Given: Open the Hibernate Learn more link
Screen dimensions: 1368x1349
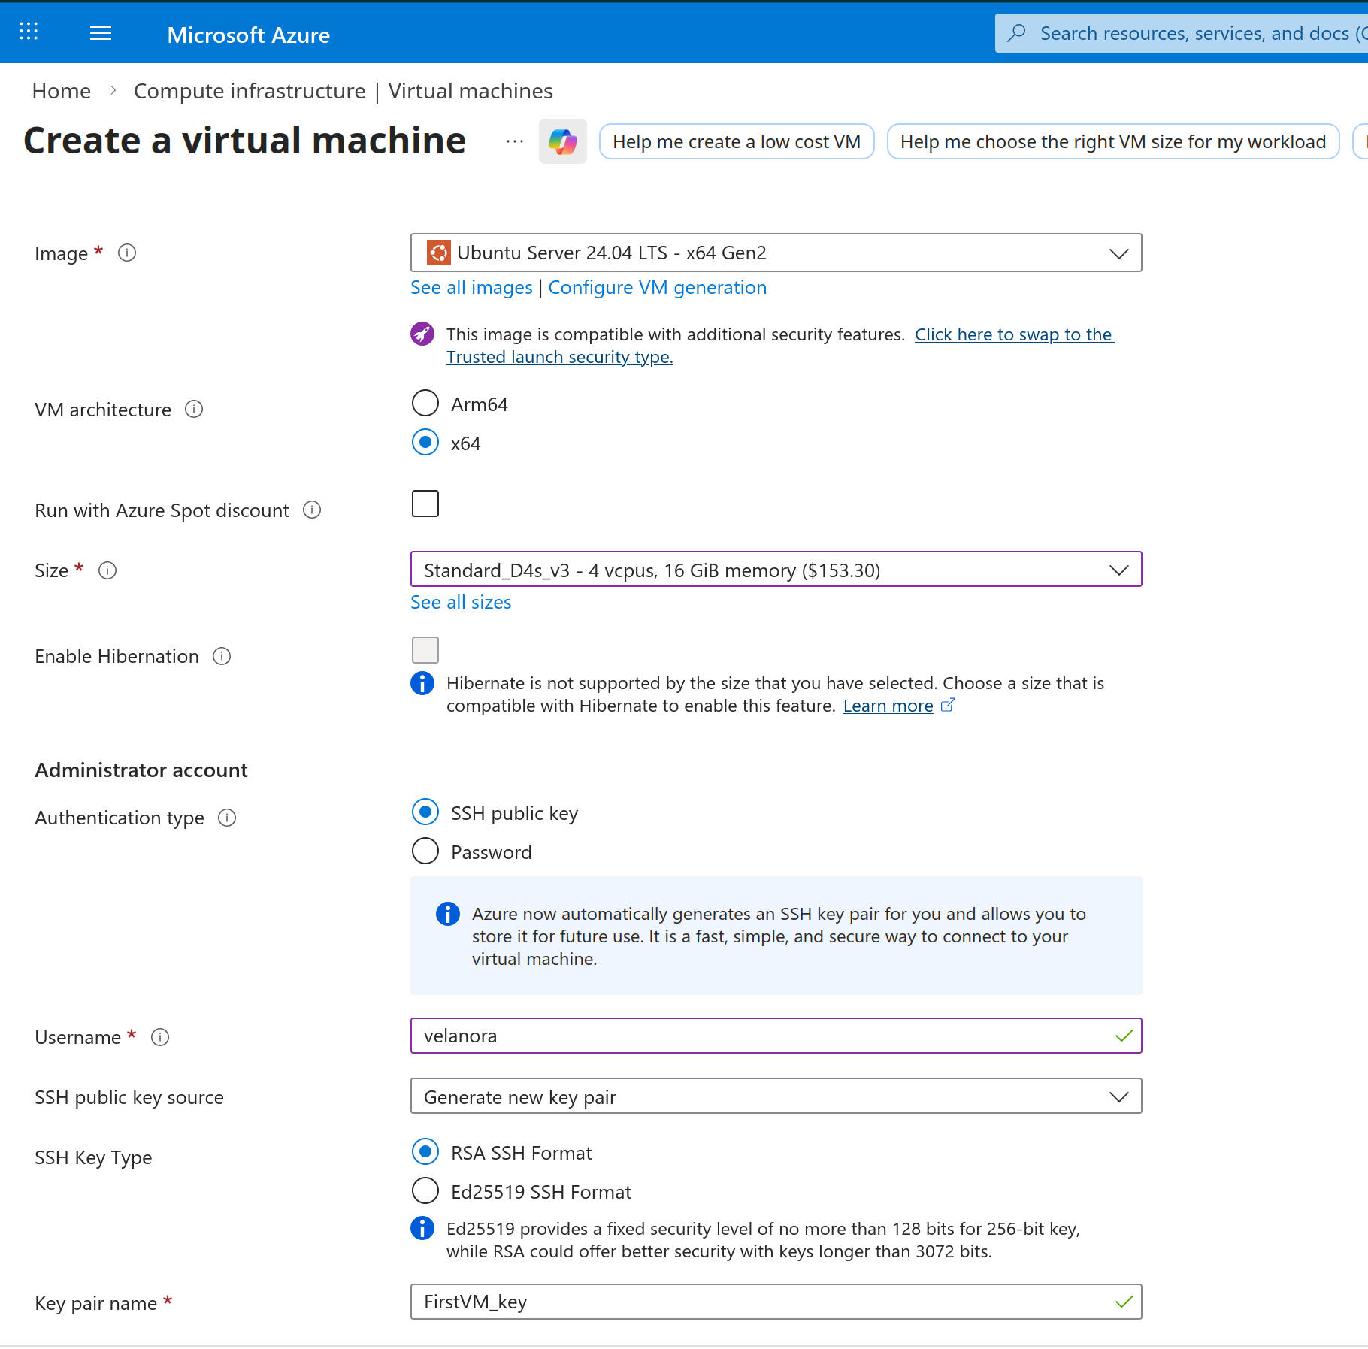Looking at the screenshot, I should pyautogui.click(x=888, y=706).
